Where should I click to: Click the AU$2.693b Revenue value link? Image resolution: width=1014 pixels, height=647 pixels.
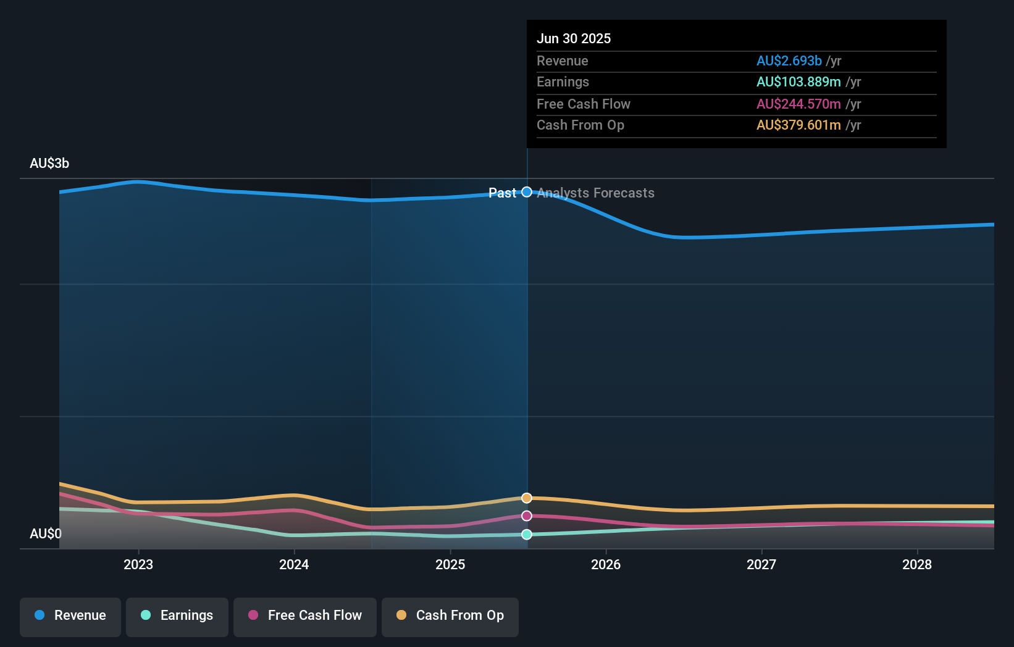pos(790,61)
